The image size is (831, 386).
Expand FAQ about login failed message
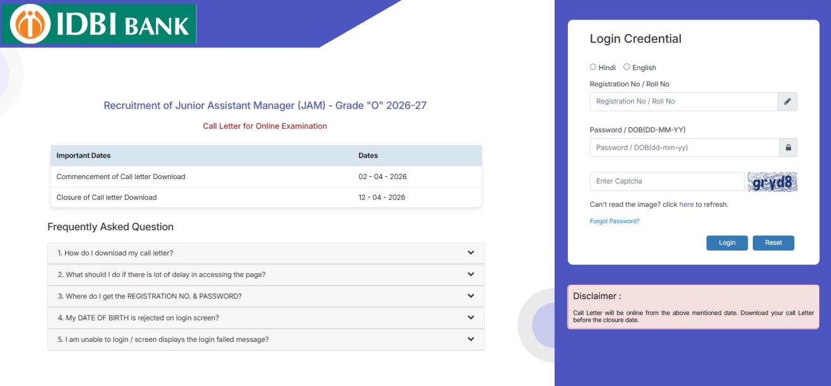(x=265, y=339)
